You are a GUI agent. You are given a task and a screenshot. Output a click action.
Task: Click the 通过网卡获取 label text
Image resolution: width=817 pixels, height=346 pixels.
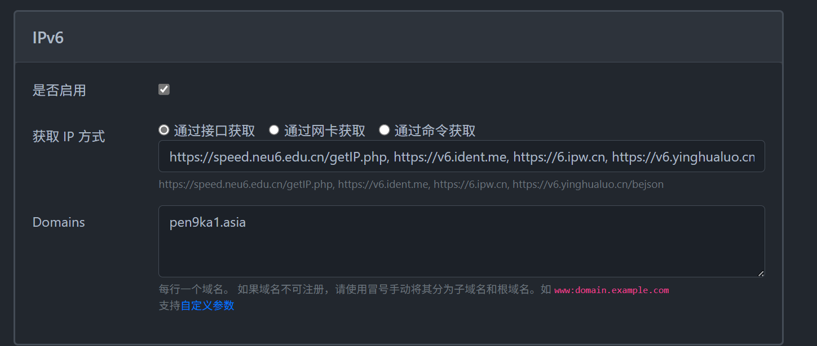[x=325, y=131]
